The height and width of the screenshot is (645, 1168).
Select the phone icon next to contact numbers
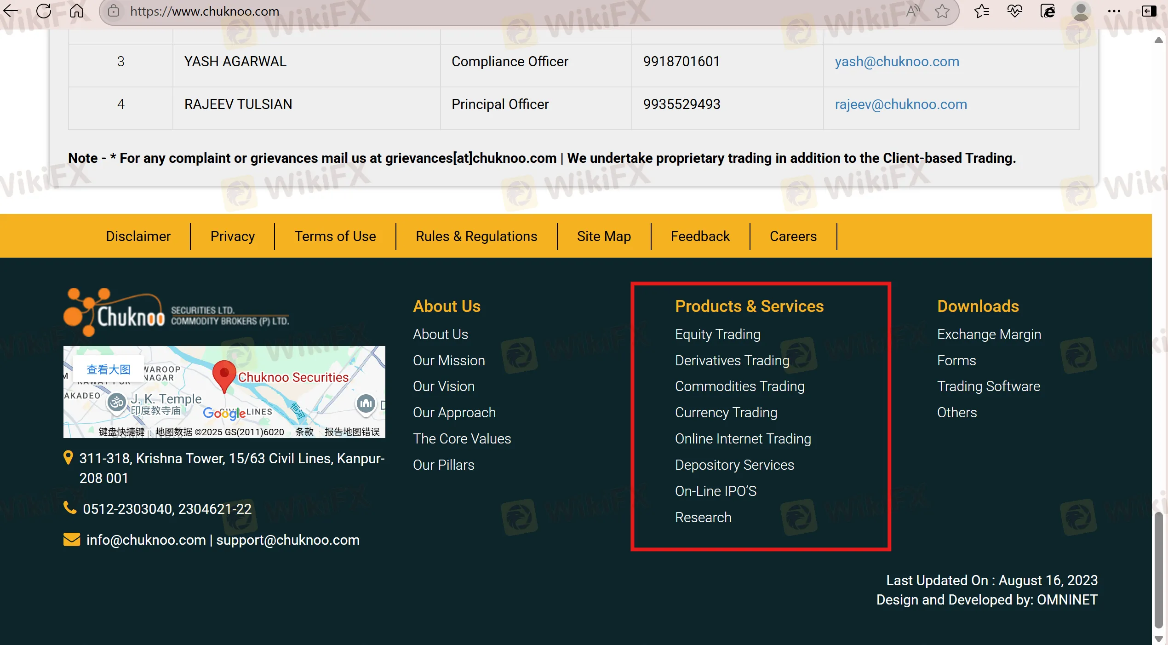click(69, 507)
